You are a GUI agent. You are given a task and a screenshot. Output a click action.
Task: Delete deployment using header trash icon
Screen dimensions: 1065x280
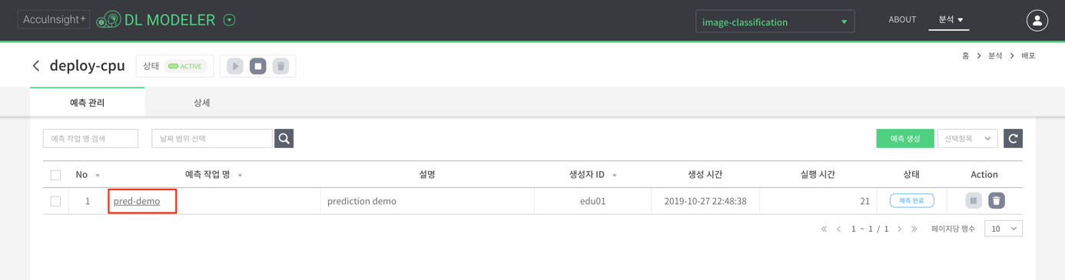click(281, 66)
